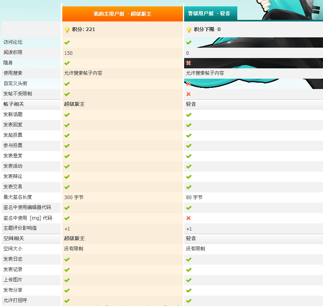This screenshot has width=323, height=306.
Task: Click 发表日志 checkmark in 超级版主 column
Action: (x=67, y=260)
